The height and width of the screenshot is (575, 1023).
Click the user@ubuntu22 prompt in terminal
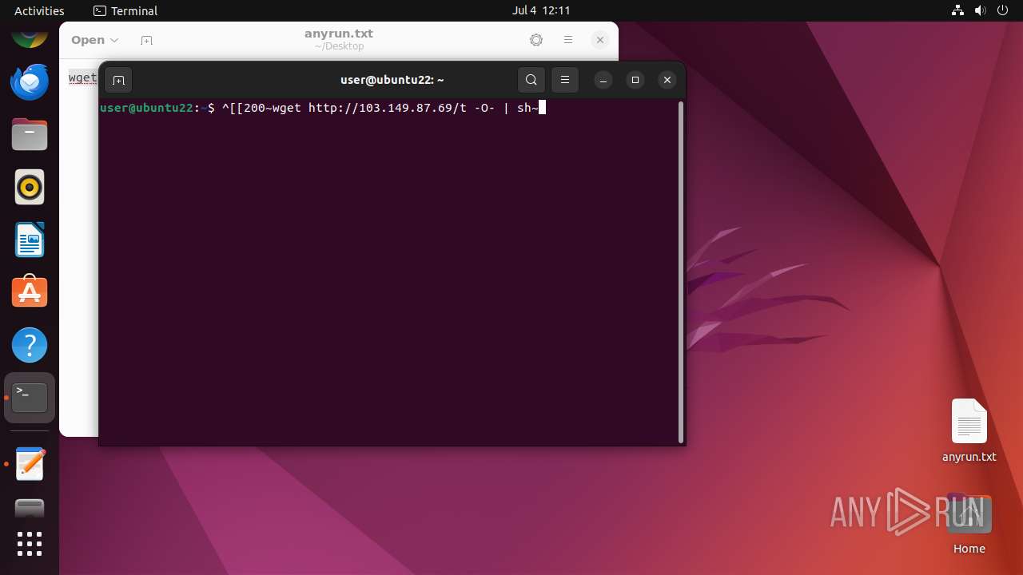(146, 108)
